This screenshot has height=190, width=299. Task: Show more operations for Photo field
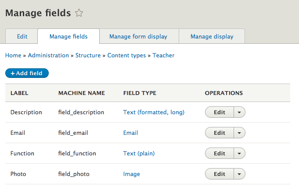pyautogui.click(x=239, y=174)
